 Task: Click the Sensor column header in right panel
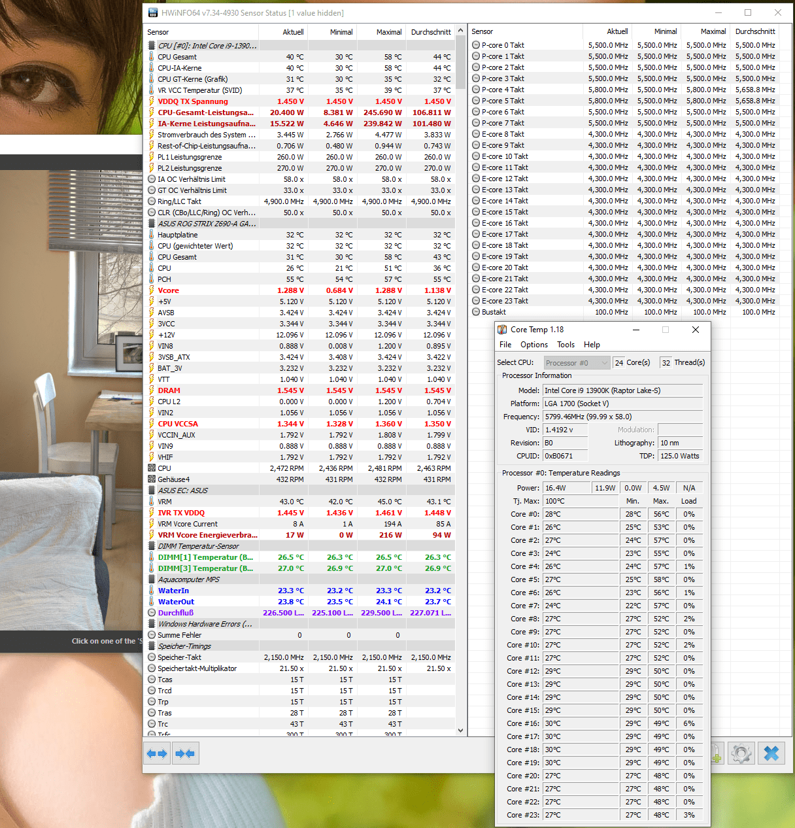point(526,31)
